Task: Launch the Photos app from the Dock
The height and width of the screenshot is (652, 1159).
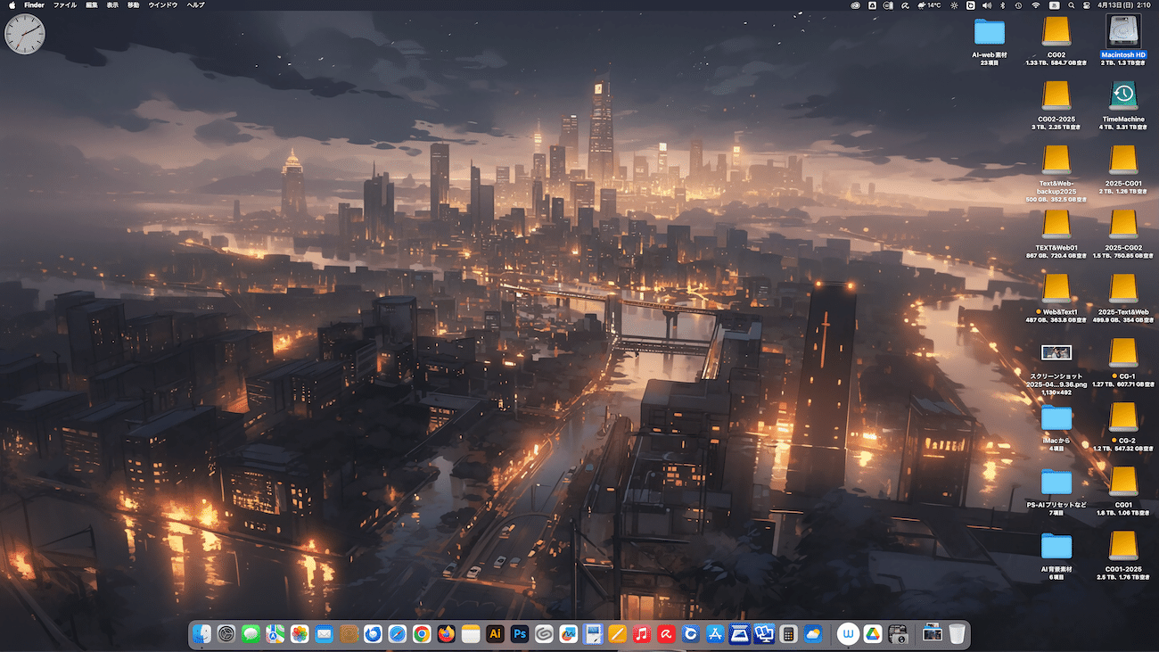Action: pyautogui.click(x=300, y=634)
